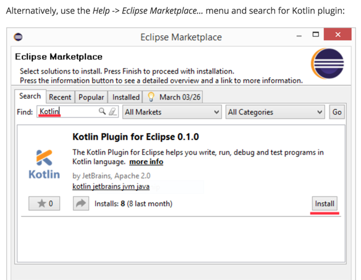Click the search magnifier icon in Find field
This screenshot has width=361, height=280.
tap(102, 112)
